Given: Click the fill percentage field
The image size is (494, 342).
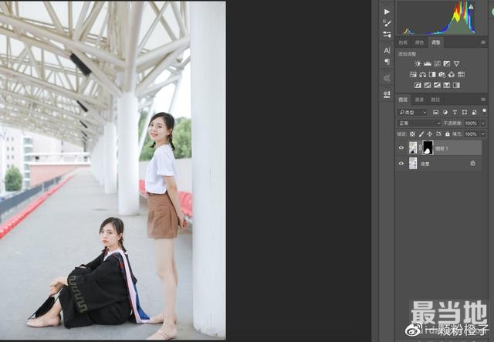Looking at the screenshot, I should tap(471, 134).
